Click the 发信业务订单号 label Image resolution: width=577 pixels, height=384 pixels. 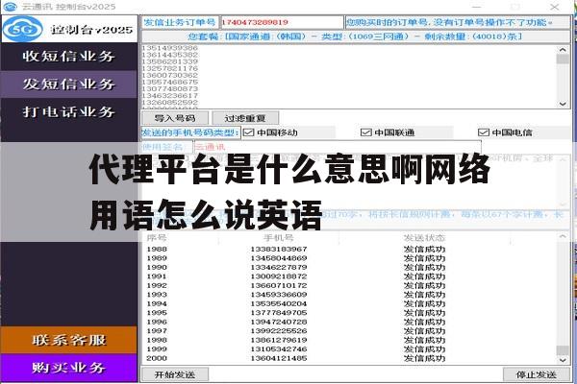180,22
